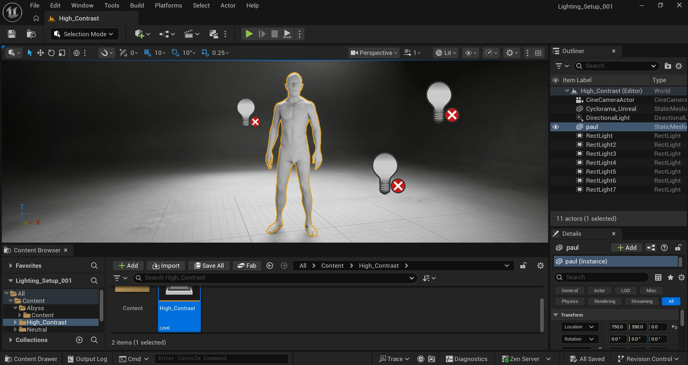The image size is (688, 365).
Task: Select the Rotate transform tool
Action: pyautogui.click(x=51, y=53)
